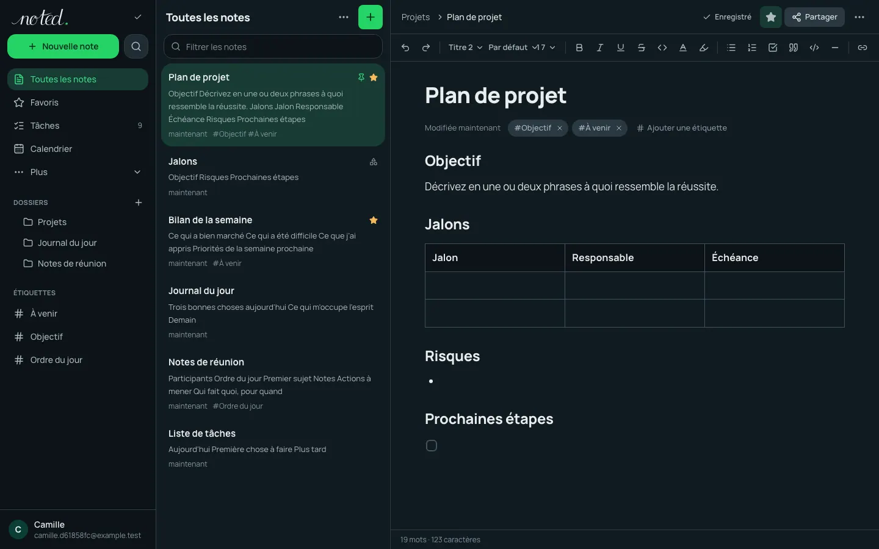Expand the Plus section in sidebar
This screenshot has width=879, height=549.
78,172
